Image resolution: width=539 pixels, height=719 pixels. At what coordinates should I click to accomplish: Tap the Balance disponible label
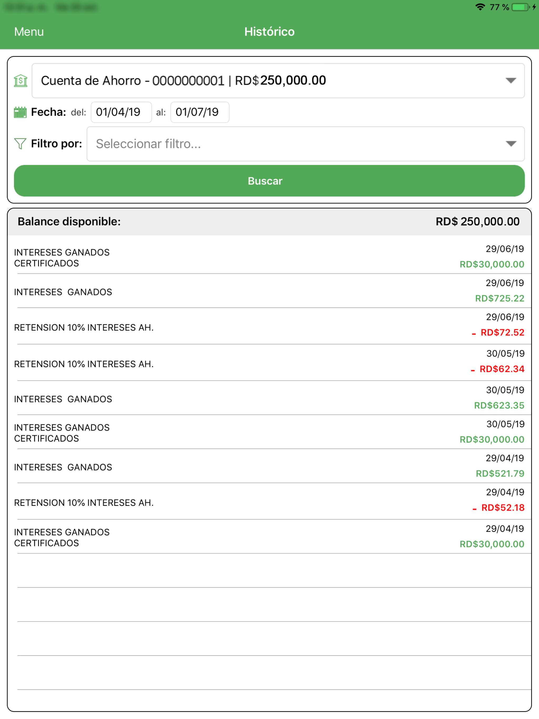point(69,221)
